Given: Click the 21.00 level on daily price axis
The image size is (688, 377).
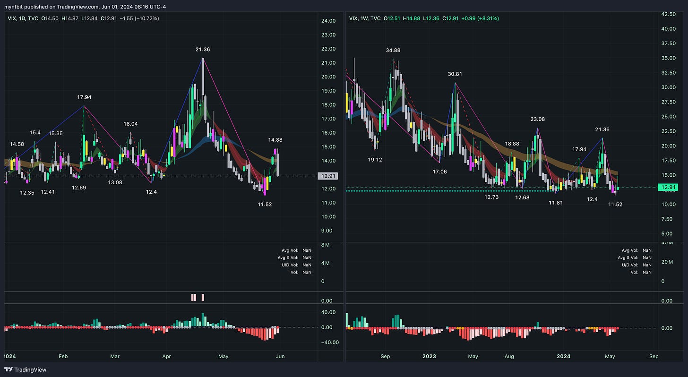Looking at the screenshot, I should coord(328,63).
